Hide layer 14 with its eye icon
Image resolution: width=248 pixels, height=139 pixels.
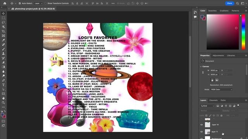pos(201,125)
